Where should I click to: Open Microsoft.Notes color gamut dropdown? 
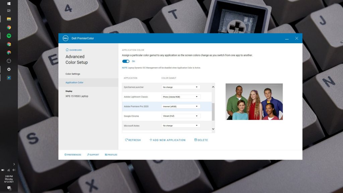tap(181, 126)
